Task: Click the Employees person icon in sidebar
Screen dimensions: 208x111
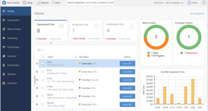Action: coord(4,65)
